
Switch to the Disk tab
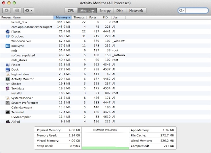tap(120, 11)
